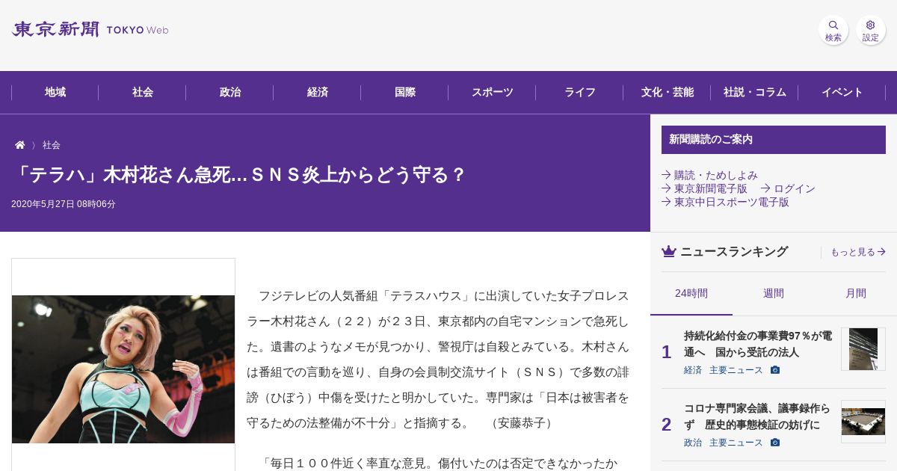Open the 文化・芸能 navigation menu
This screenshot has height=471, width=897.
pos(668,93)
